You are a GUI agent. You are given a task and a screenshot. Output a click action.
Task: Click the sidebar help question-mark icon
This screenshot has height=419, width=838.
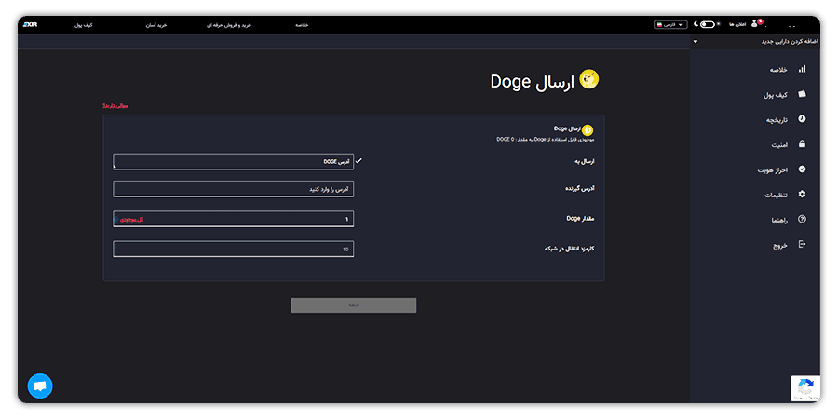(802, 219)
